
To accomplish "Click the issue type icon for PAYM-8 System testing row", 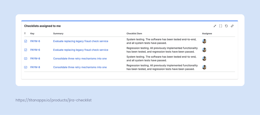I will 26,59.
